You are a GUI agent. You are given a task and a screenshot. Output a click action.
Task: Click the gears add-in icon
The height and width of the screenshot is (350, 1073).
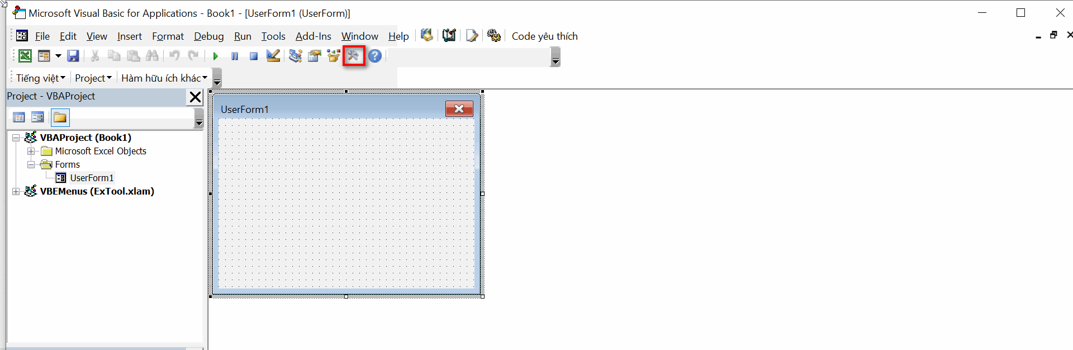tap(494, 36)
